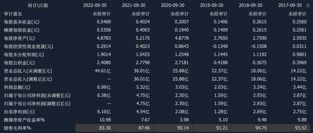The height and width of the screenshot is (133, 313).
Task: Select the 2017-09-30 column header
Action: (x=290, y=5)
